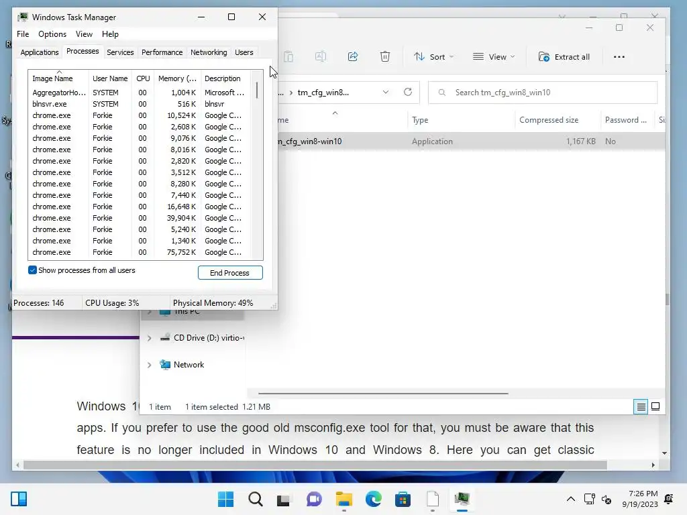Click the Share icon in the Explorer toolbar
Viewport: 687px width, 515px height.
tap(353, 56)
